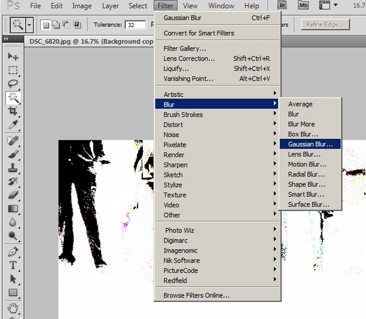Click the Tolerance input field
Image resolution: width=366 pixels, height=319 pixels.
click(136, 25)
